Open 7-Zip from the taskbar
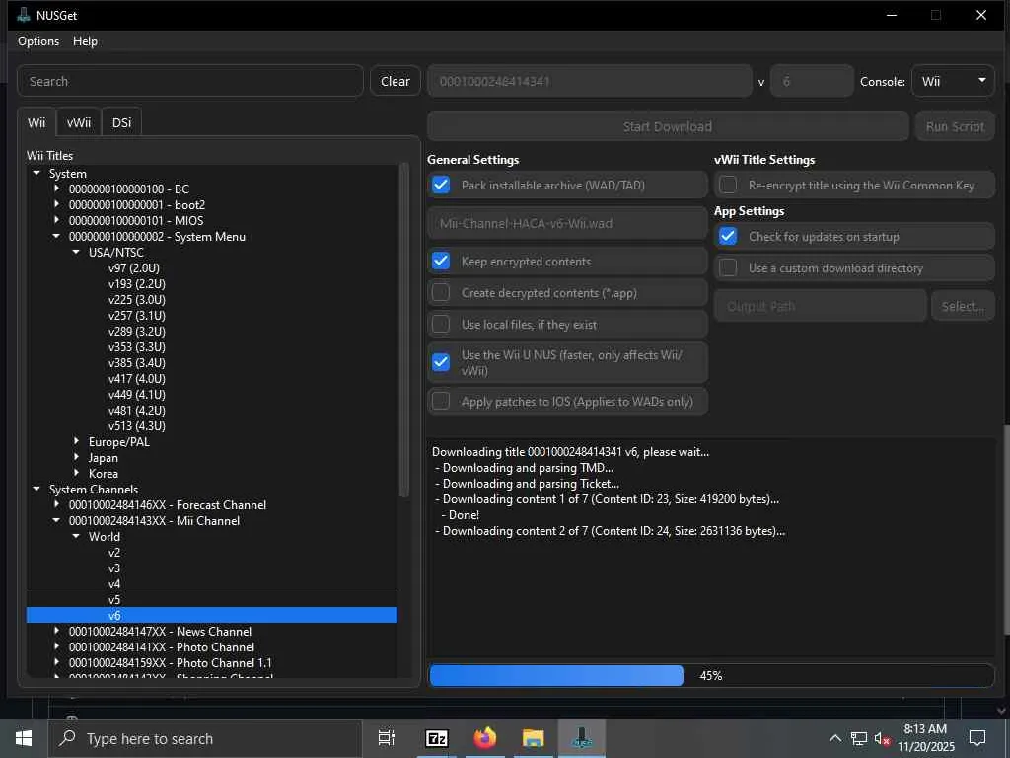Screen dimensions: 1010x758 pyautogui.click(x=437, y=738)
